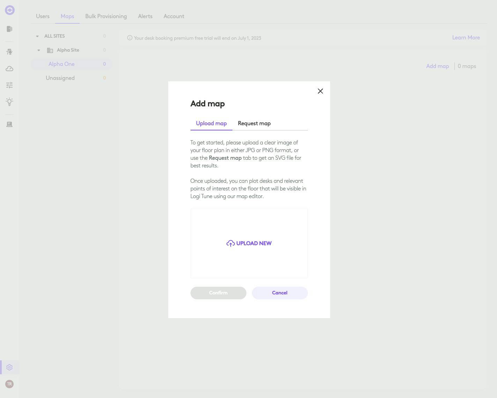This screenshot has width=497, height=398.
Task: Open the Bulk Provisioning tab
Action: click(106, 16)
